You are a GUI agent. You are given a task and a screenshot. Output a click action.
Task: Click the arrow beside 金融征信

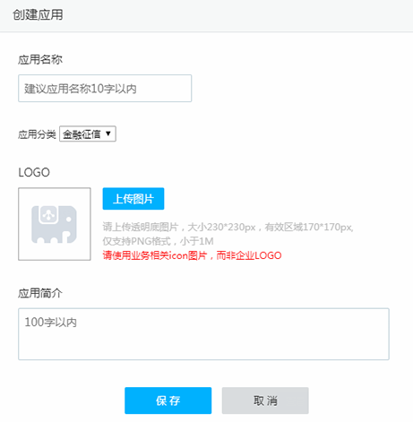[x=108, y=133]
